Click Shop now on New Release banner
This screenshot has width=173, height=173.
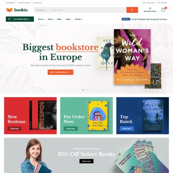(x=15, y=129)
